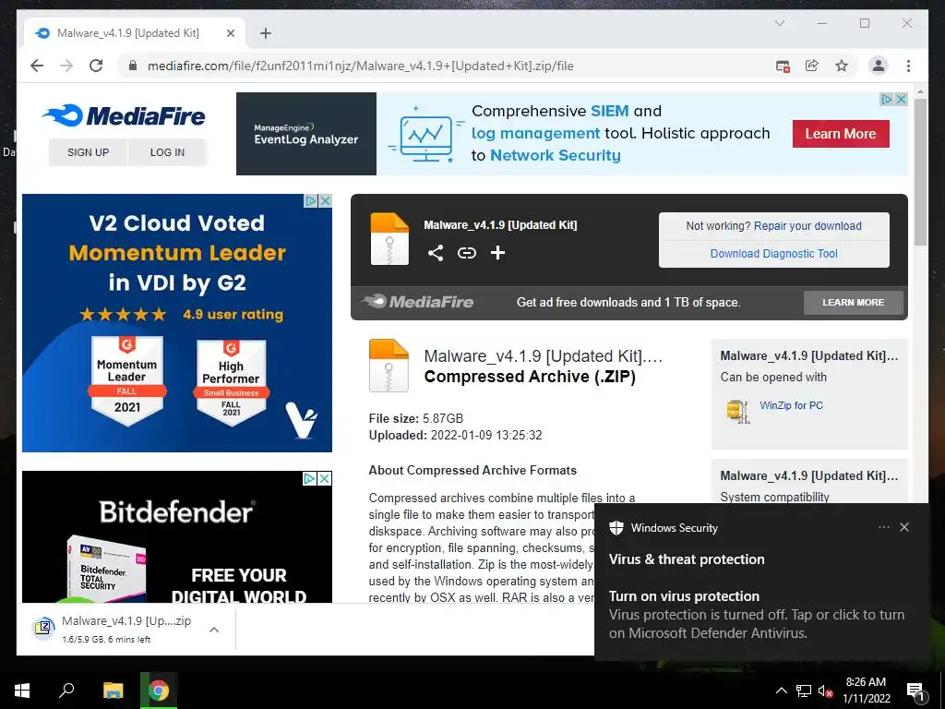Viewport: 945px width, 709px height.
Task: Show hidden system tray icons
Action: pyautogui.click(x=781, y=691)
